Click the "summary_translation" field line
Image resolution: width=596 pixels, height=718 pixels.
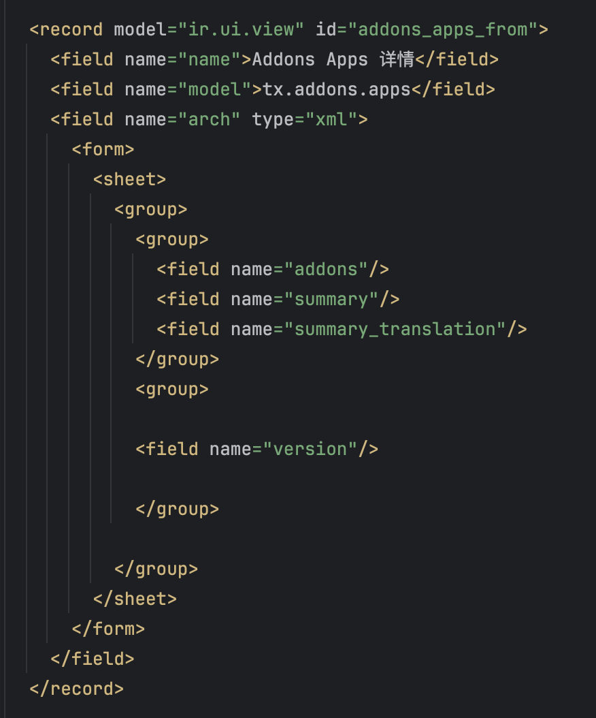click(x=342, y=329)
